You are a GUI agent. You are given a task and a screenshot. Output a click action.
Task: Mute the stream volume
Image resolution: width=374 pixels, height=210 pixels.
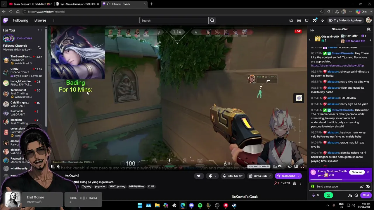click(x=58, y=167)
